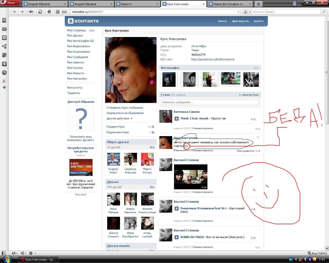The image size is (329, 263).
Task: Open поиск in VK header
Action: (x=222, y=21)
